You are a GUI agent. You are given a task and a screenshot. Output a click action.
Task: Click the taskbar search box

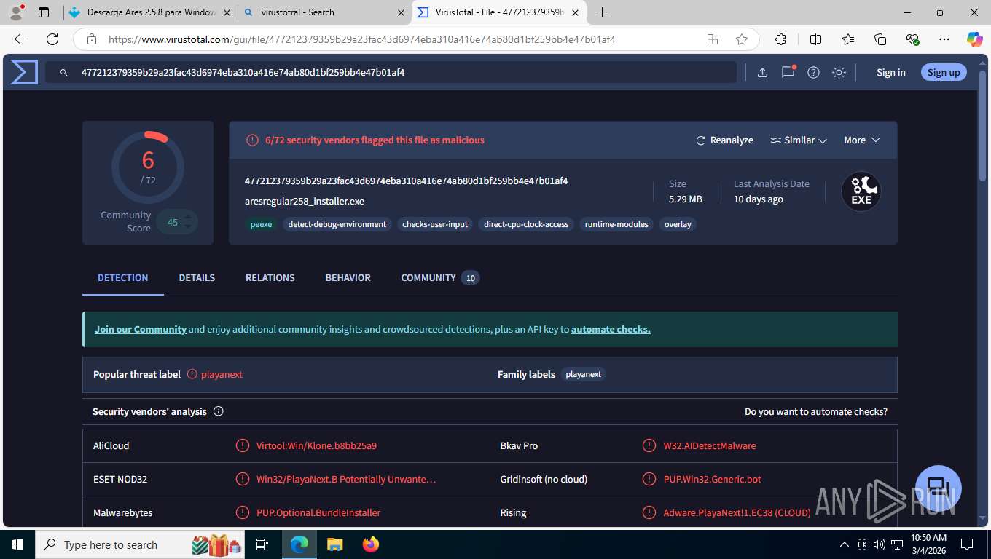pos(139,544)
